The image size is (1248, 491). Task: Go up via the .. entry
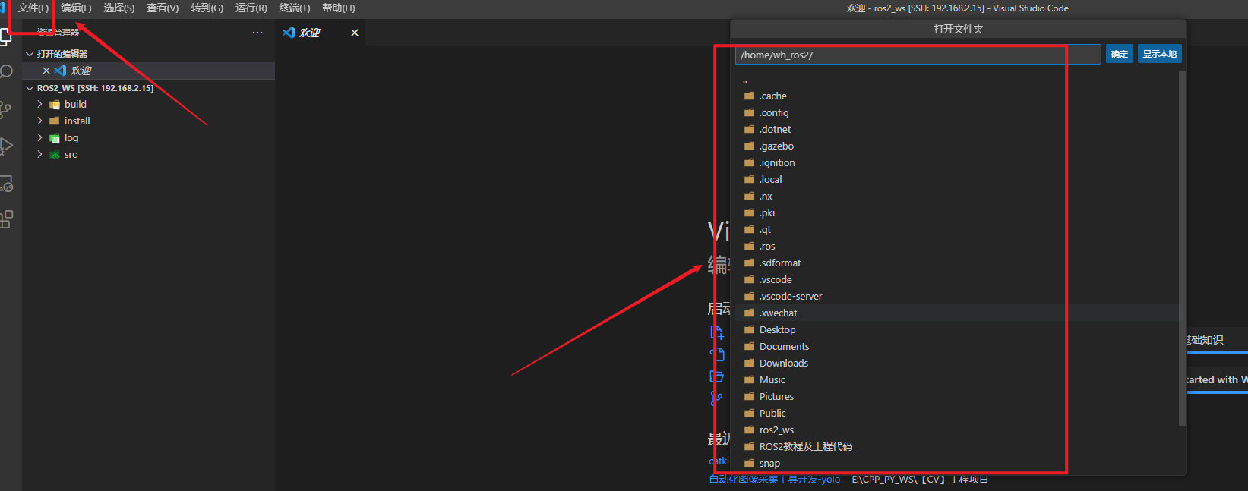point(957,80)
